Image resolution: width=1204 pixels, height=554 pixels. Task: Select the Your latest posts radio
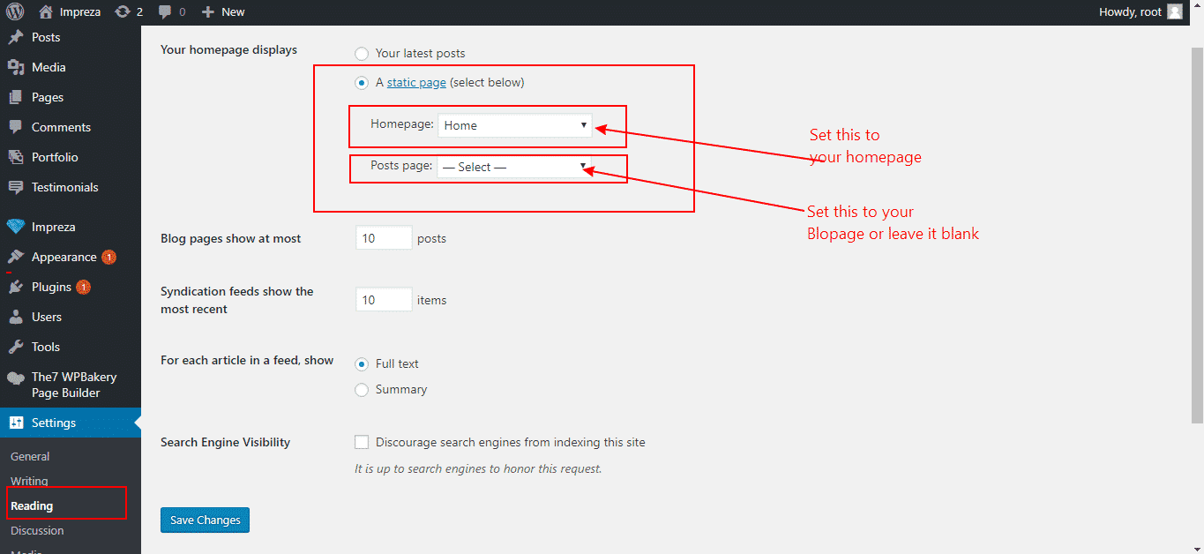click(x=362, y=54)
